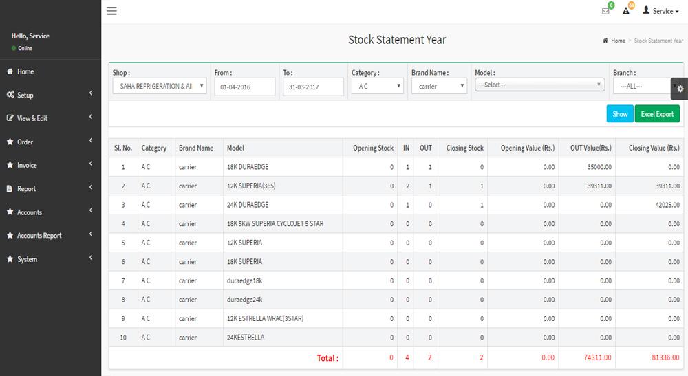Click the To date field
This screenshot has width=688, height=376.
(x=313, y=87)
